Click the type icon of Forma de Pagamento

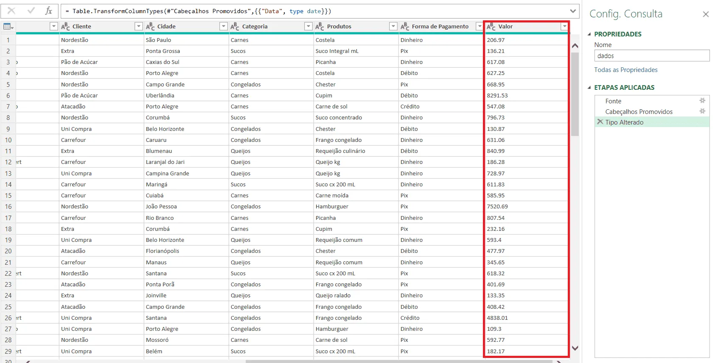[x=405, y=27]
